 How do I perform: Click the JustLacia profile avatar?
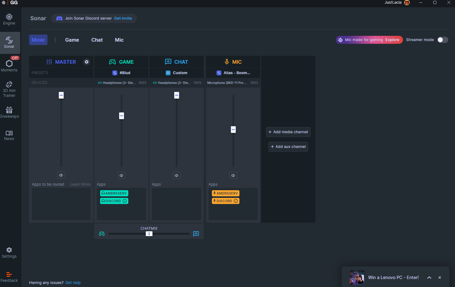(x=407, y=2)
